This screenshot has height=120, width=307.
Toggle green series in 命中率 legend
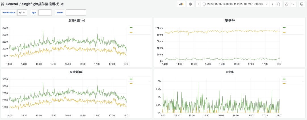[284, 79]
